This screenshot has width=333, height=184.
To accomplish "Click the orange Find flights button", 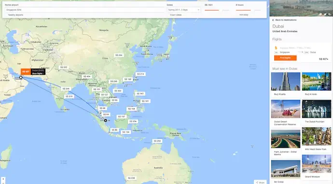I will click(x=285, y=58).
